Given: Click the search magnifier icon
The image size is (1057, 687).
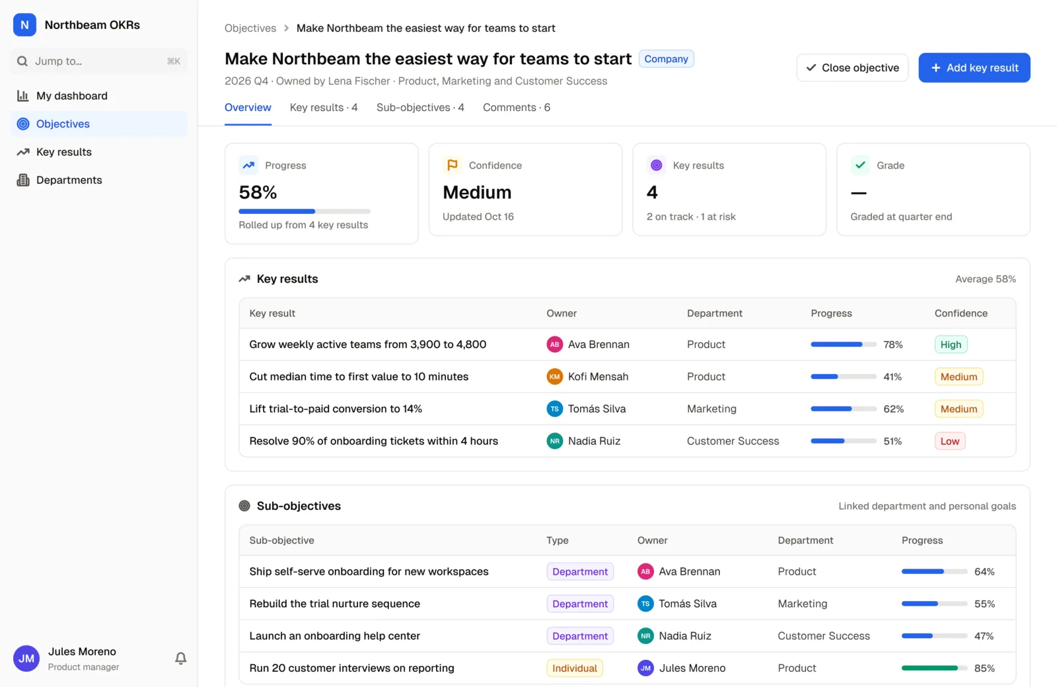Looking at the screenshot, I should click(22, 61).
